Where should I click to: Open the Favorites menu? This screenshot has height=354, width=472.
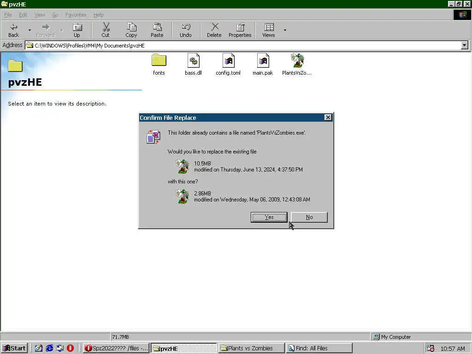(76, 15)
